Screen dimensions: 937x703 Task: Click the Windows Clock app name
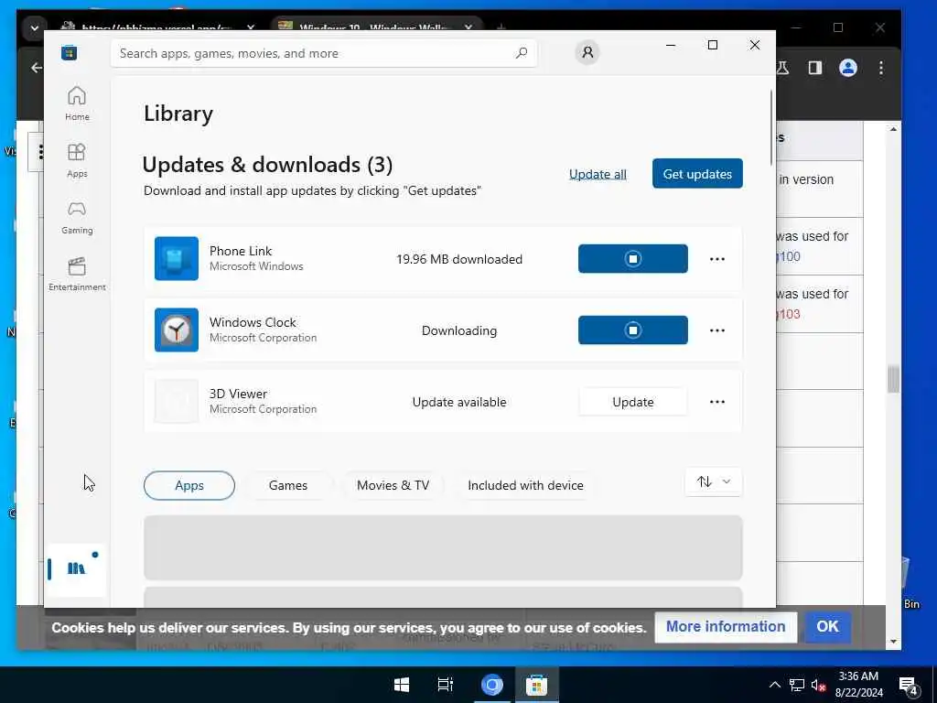click(x=253, y=322)
